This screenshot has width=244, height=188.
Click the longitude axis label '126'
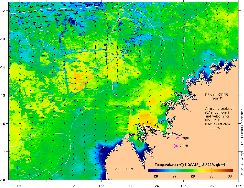coord(211,186)
